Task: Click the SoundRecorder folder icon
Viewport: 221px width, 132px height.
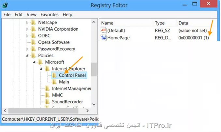Action: click(x=47, y=102)
